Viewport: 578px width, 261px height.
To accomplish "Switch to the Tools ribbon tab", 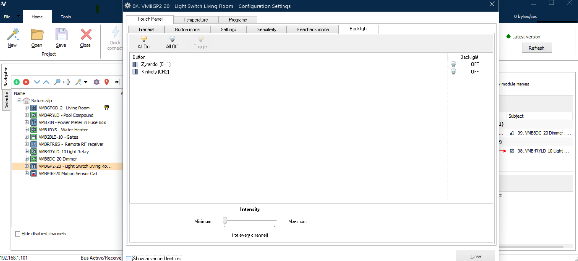I will click(66, 17).
